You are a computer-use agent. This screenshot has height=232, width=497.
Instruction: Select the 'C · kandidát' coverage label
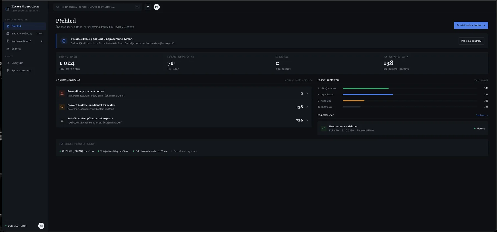324,101
